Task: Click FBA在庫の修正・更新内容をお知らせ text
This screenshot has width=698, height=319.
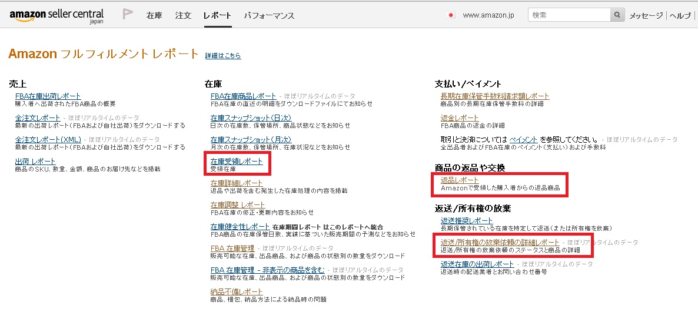Action: [x=262, y=213]
